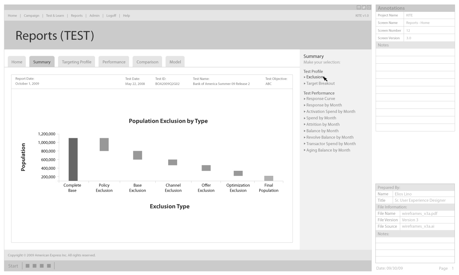Viewport: 459px width, 275px height.
Task: Expand Activation Spend by Month
Action: pyautogui.click(x=331, y=112)
